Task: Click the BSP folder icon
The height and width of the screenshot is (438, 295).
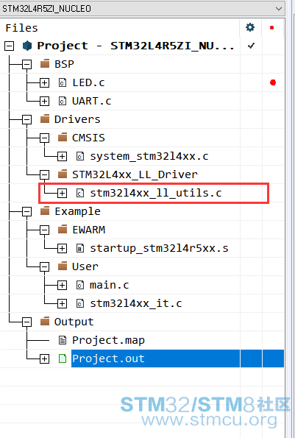Action: point(45,64)
